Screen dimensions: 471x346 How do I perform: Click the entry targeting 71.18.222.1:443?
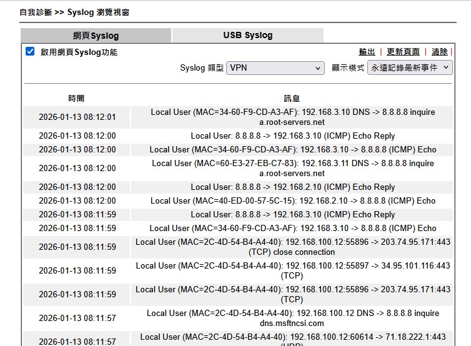click(x=292, y=337)
